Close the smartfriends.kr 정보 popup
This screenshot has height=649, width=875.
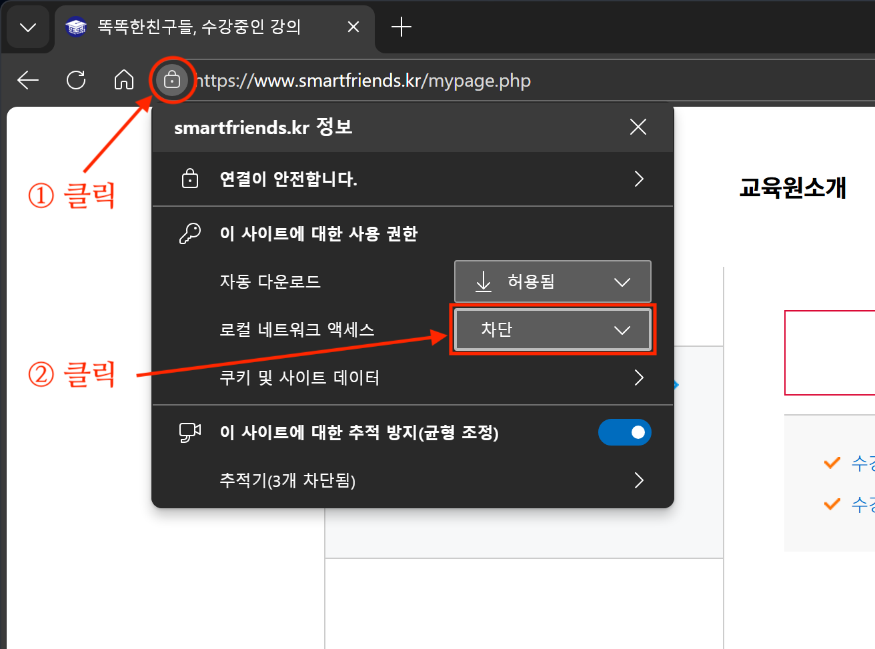click(x=638, y=127)
